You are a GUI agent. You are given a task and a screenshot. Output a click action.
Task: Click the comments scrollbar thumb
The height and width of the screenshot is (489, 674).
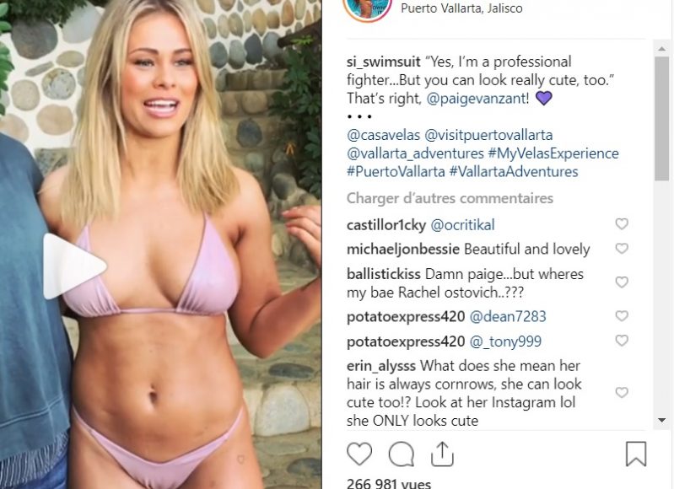point(662,119)
